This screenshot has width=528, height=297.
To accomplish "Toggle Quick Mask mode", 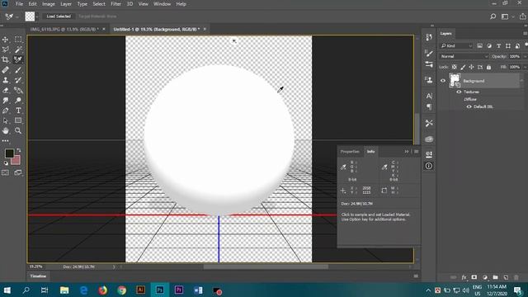I will (6, 172).
